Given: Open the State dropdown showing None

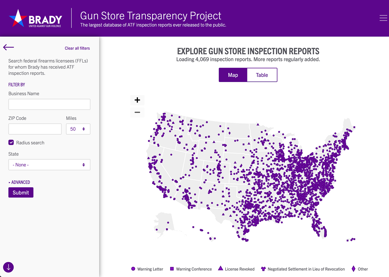Looking at the screenshot, I should [49, 165].
